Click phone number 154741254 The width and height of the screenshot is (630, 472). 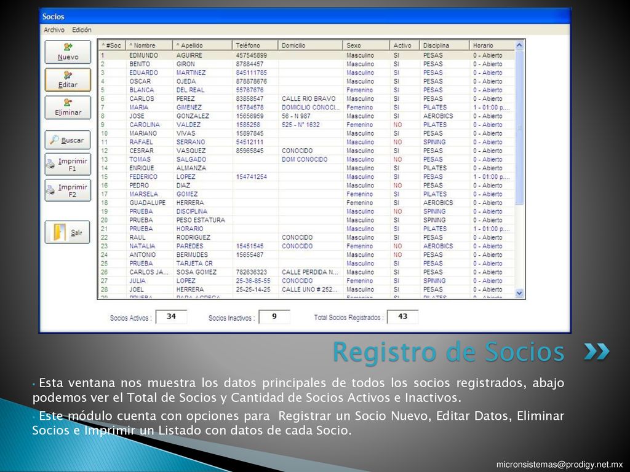tap(251, 177)
